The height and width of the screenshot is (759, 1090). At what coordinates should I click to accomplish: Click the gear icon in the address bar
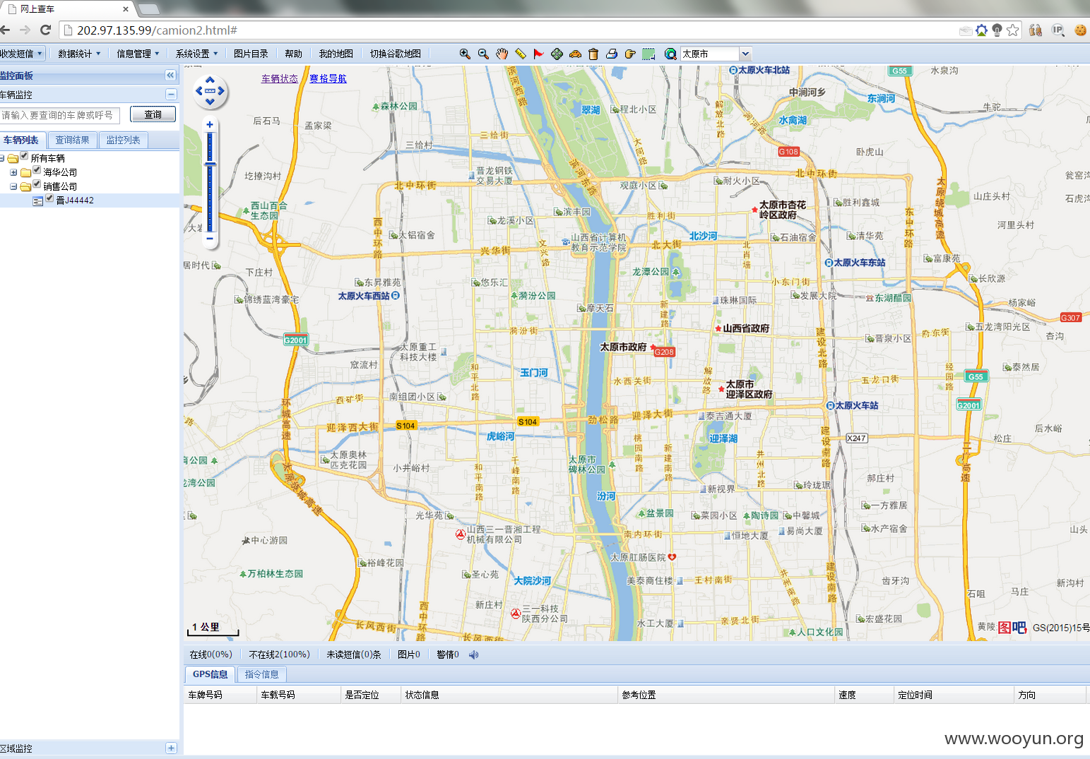pos(981,30)
